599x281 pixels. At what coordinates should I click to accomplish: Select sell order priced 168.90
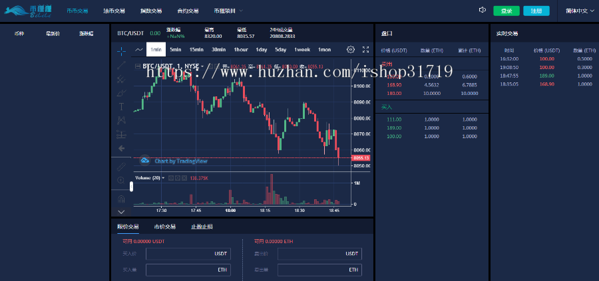tap(432, 85)
